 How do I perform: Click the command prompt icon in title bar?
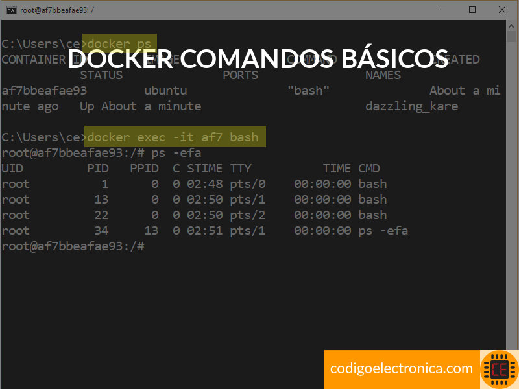[x=11, y=10]
